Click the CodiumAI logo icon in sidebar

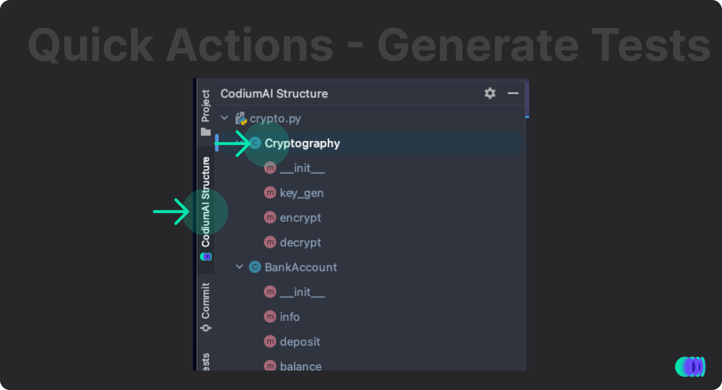[x=206, y=257]
